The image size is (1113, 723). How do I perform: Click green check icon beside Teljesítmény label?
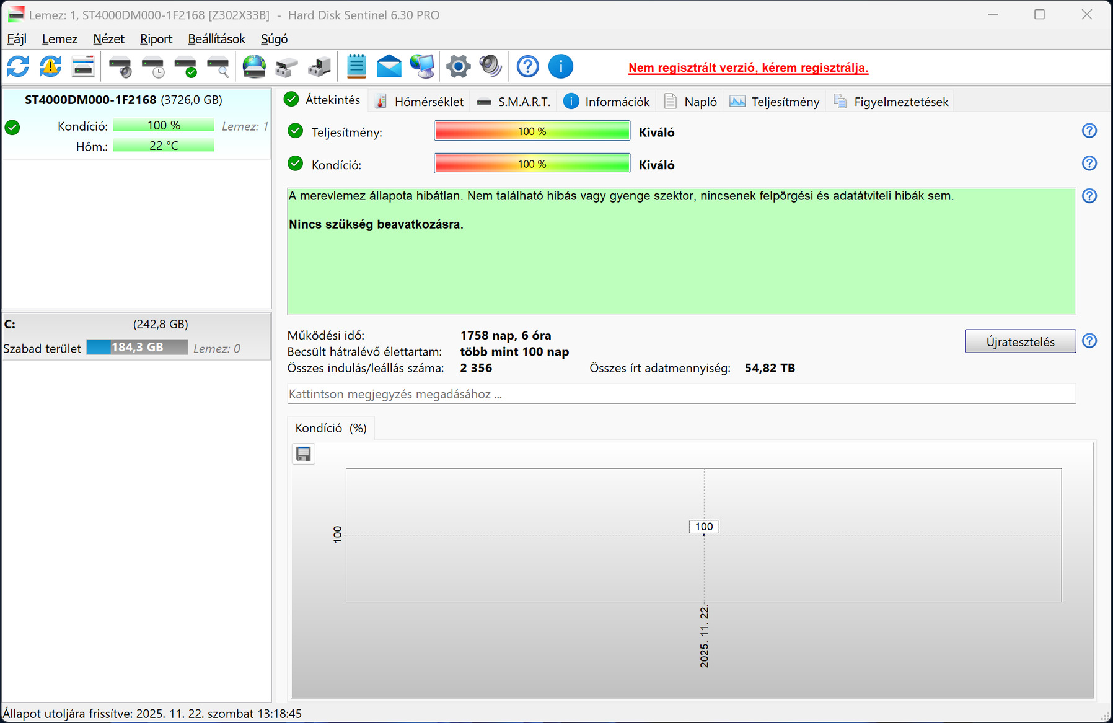pos(296,131)
